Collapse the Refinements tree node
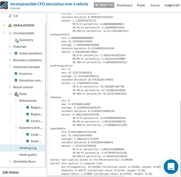181x177 pixels. tap(16, 101)
